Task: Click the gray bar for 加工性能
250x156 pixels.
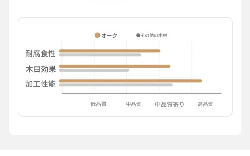Action: pyautogui.click(x=116, y=85)
